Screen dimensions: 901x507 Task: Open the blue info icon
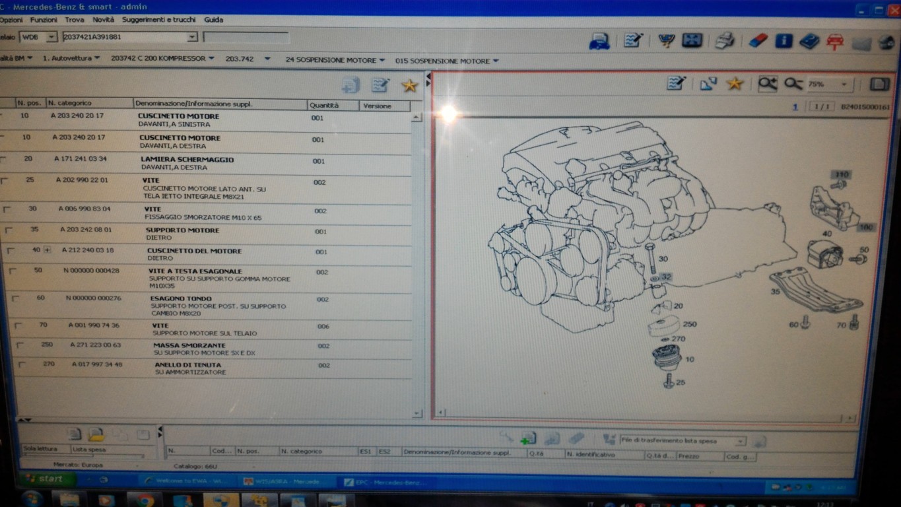[784, 41]
